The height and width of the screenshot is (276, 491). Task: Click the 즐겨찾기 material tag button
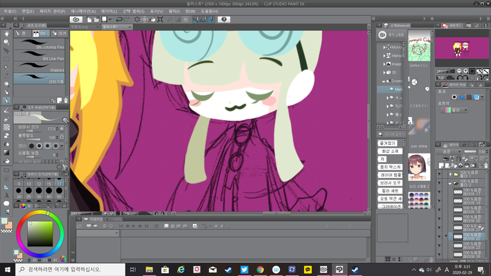tap(388, 143)
